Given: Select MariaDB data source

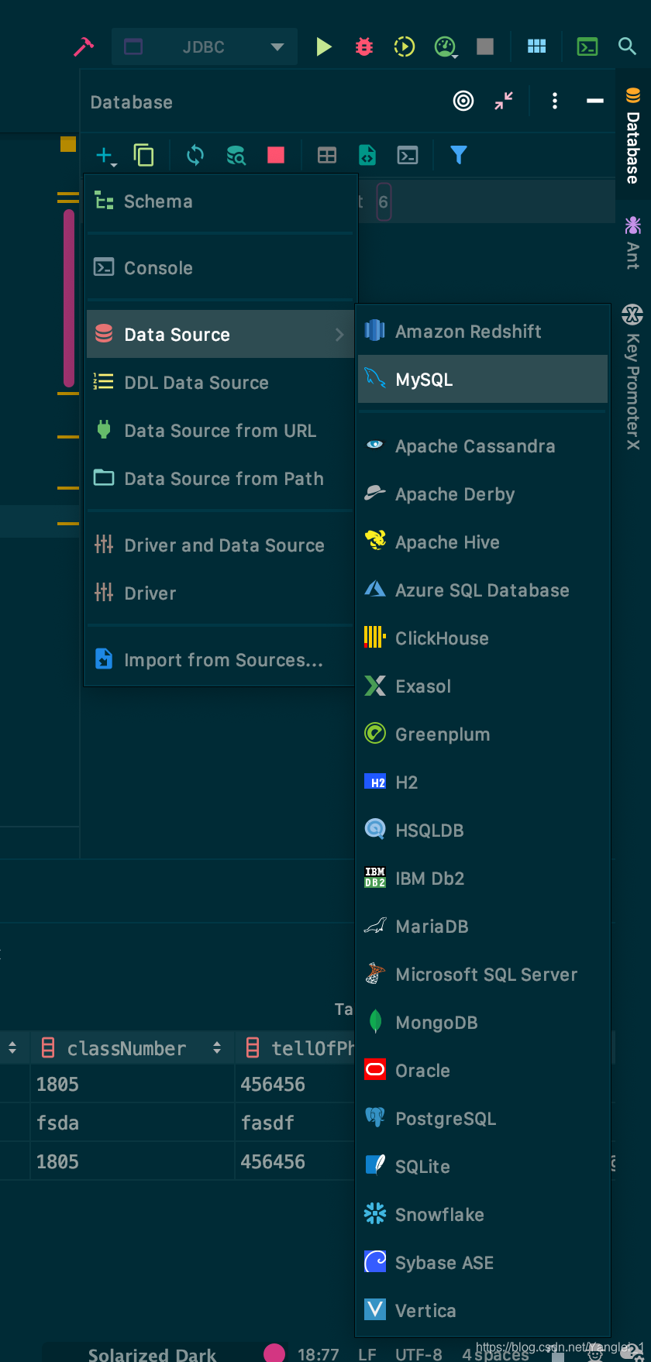Looking at the screenshot, I should click(483, 926).
